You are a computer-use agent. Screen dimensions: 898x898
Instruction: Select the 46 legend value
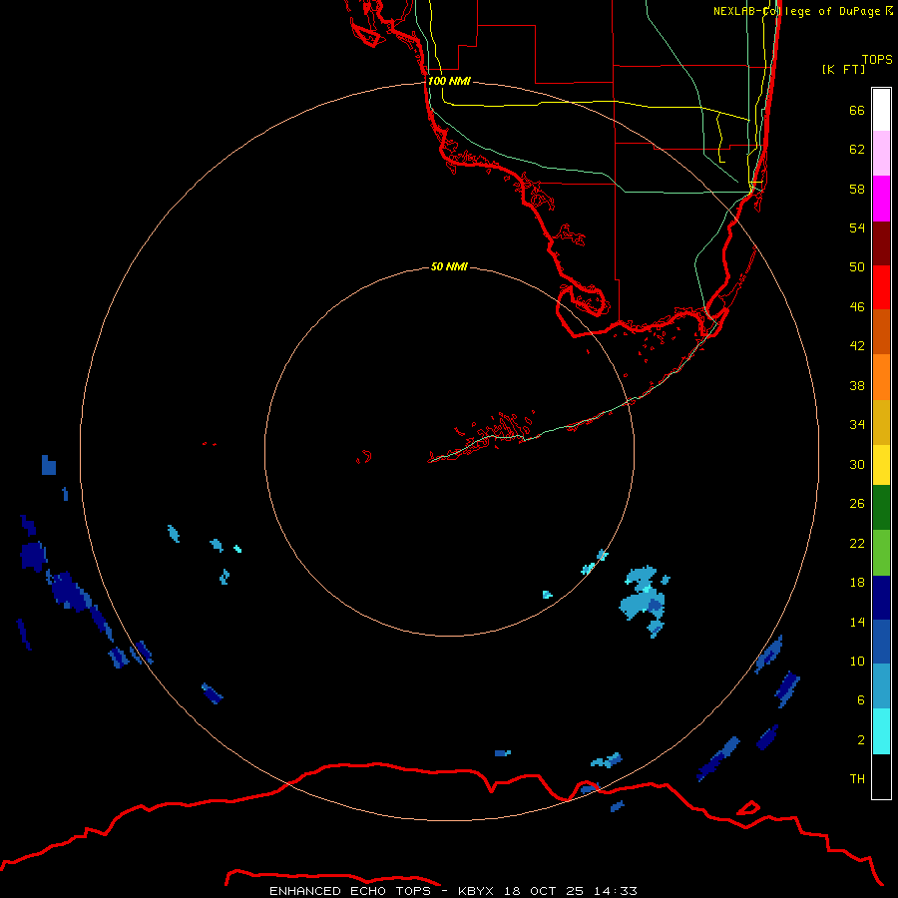pyautogui.click(x=857, y=307)
